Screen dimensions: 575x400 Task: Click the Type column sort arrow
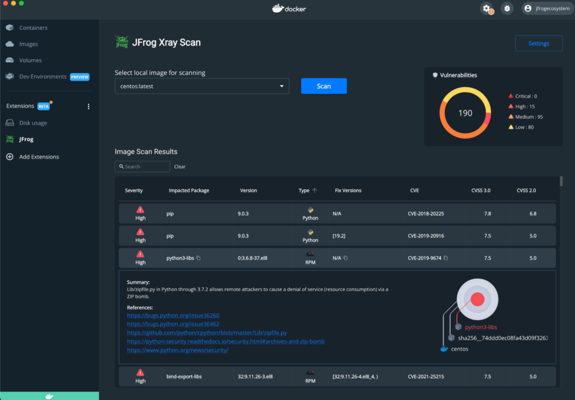click(313, 190)
